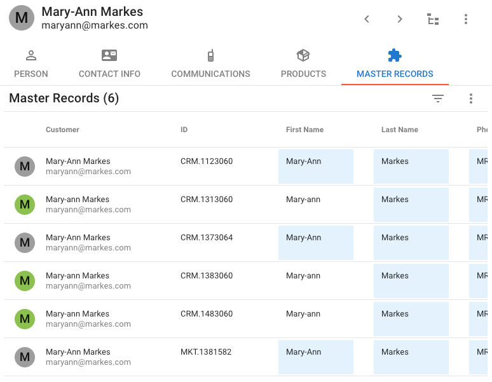Click avatar of record CRM.1373064
The height and width of the screenshot is (382, 492).
[x=25, y=243]
